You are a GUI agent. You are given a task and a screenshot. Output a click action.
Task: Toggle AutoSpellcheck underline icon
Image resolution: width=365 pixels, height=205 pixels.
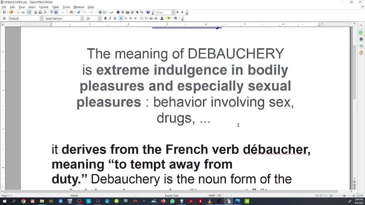(x=56, y=12)
